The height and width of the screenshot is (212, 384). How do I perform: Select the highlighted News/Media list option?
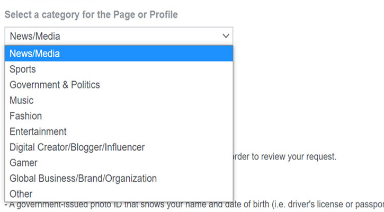35,54
